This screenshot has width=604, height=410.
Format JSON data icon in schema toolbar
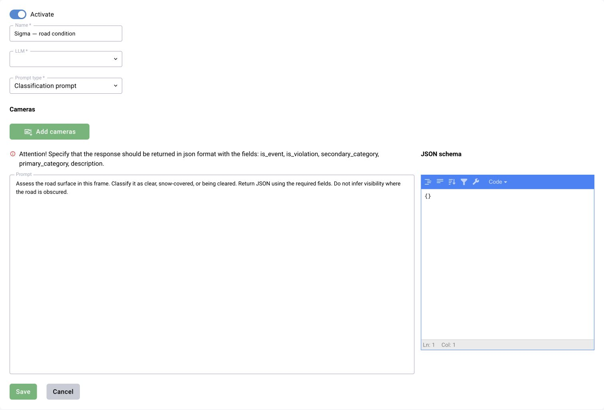428,182
